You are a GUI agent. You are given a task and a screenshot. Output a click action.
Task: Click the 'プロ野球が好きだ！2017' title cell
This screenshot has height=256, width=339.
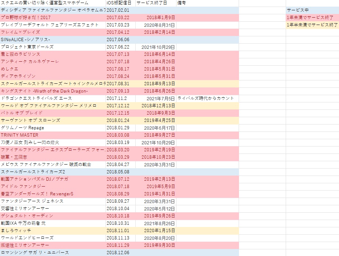coord(53,18)
